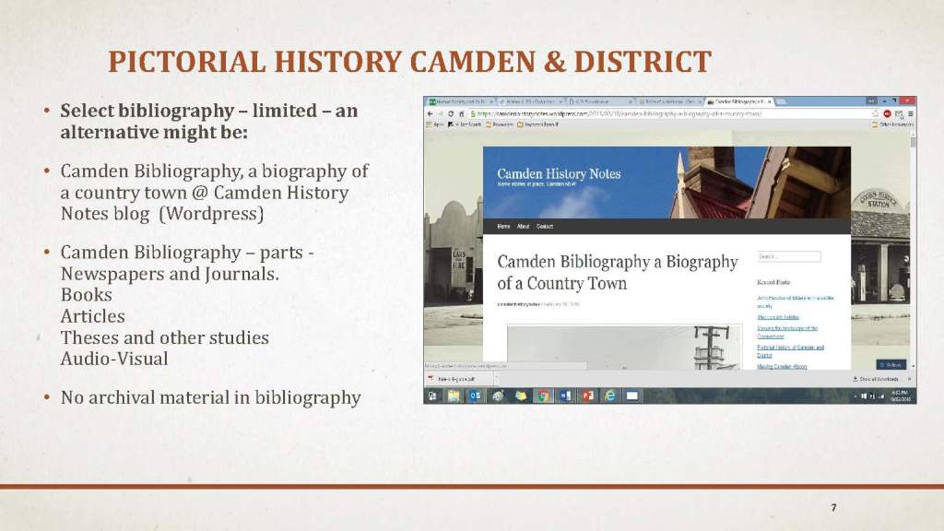Open Internet Explorer from the taskbar

(609, 395)
